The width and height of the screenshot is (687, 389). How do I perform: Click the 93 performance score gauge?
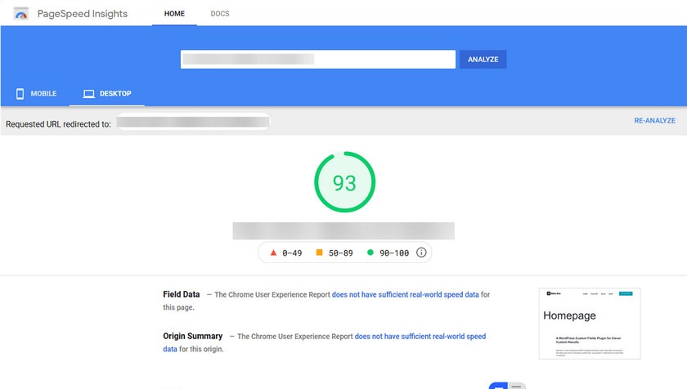344,183
